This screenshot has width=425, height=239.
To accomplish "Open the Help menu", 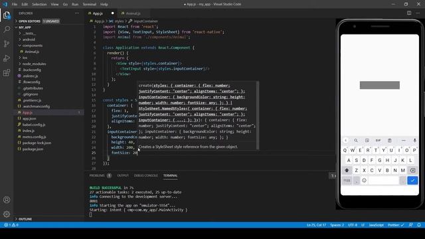I will pyautogui.click(x=104, y=5).
